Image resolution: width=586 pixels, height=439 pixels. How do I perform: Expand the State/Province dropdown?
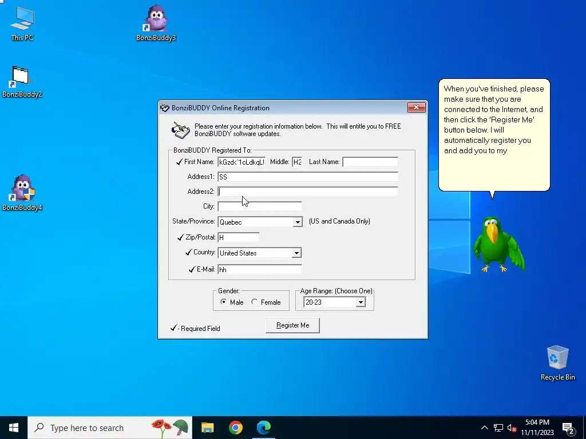click(x=298, y=222)
